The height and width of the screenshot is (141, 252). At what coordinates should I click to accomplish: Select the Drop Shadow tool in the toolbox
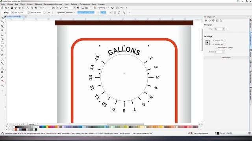click(2, 68)
